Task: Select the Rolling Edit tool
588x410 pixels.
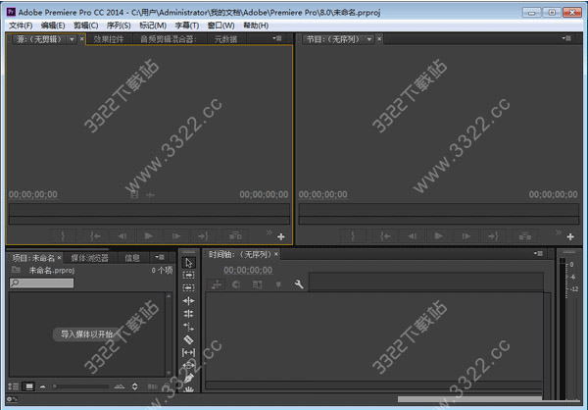Action: click(x=188, y=314)
